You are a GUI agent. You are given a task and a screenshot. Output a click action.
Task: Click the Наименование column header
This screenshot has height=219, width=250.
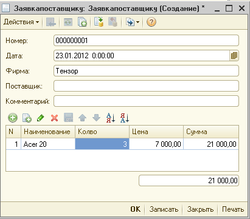point(48,132)
